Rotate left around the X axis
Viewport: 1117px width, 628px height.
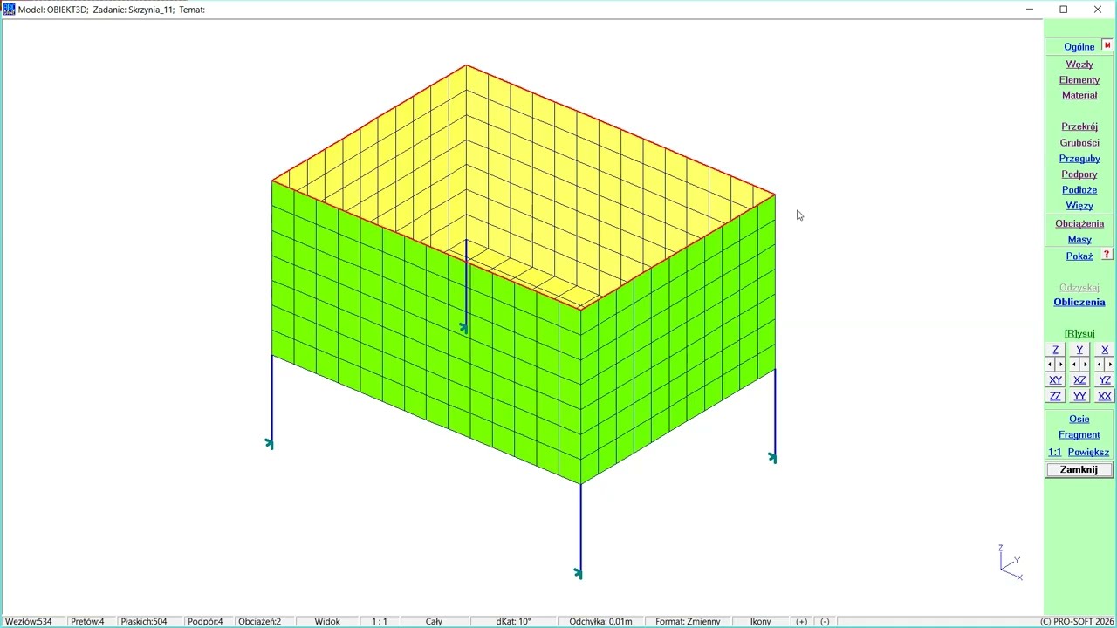point(1100,365)
